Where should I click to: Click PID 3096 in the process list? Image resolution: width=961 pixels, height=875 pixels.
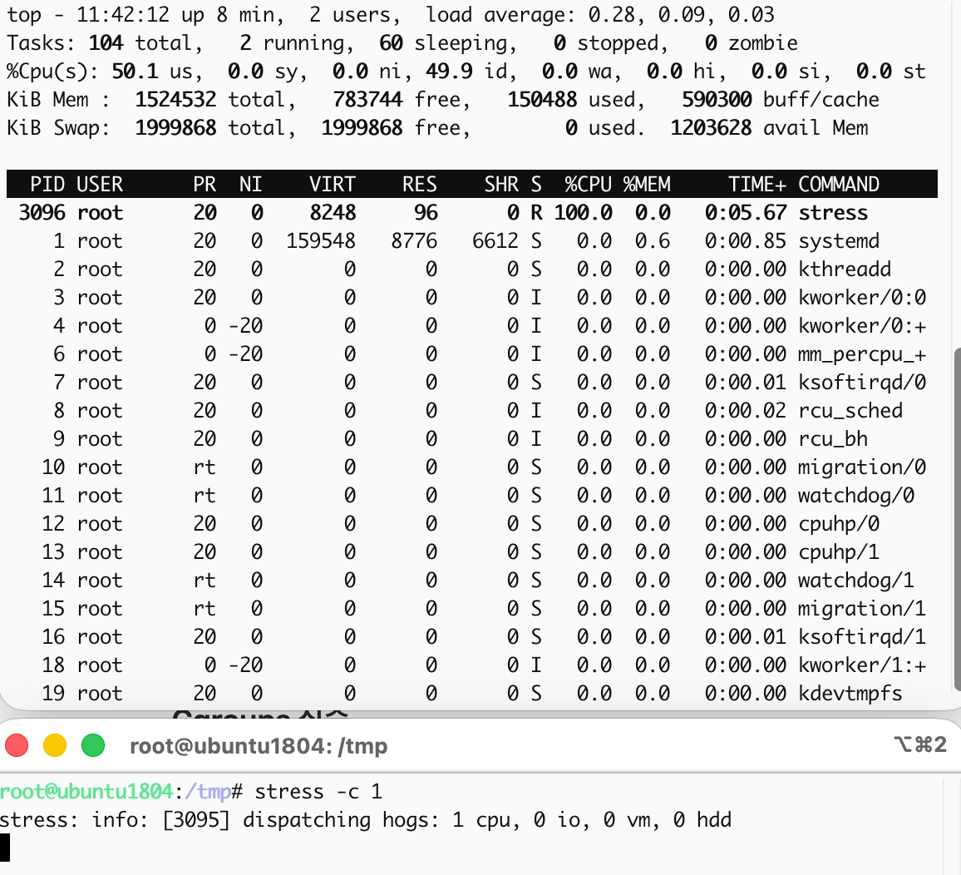pyautogui.click(x=42, y=213)
